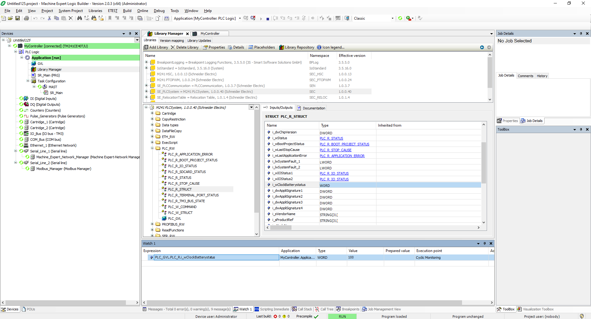Stop the application with blue square icon
Screen dimensions: 591x319
[268, 19]
